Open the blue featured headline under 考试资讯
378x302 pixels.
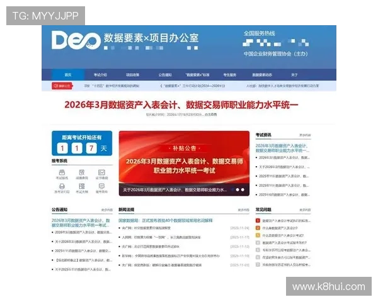(282, 148)
